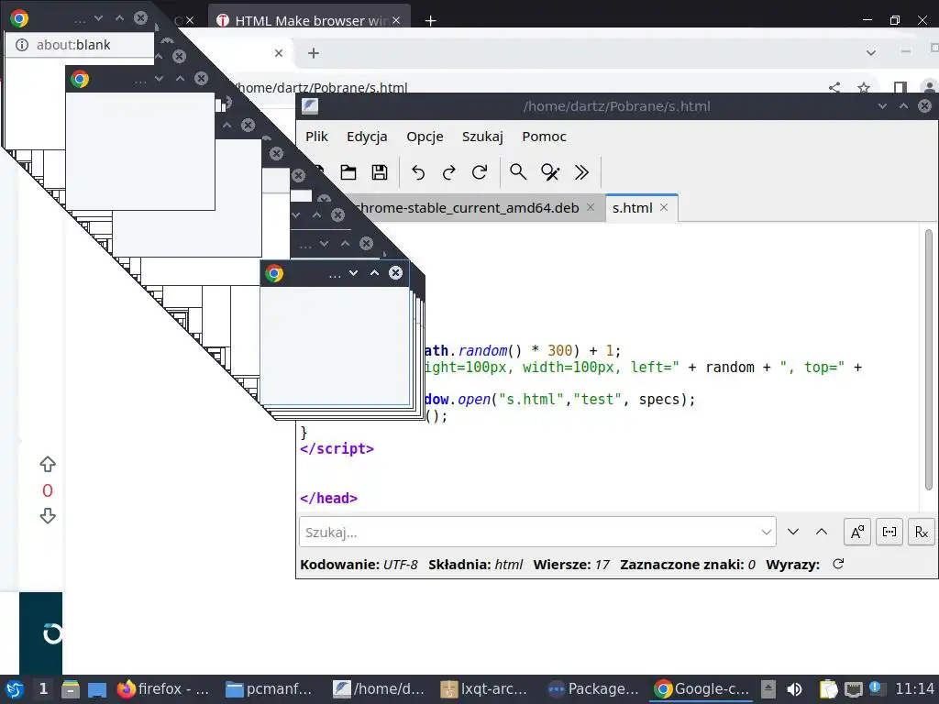Open folder icon in editor toolbar
This screenshot has height=704, width=939.
pos(348,172)
